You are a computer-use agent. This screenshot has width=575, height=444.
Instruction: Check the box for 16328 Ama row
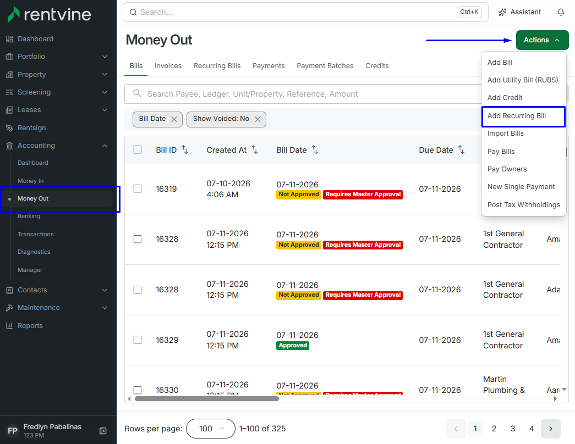click(x=138, y=239)
